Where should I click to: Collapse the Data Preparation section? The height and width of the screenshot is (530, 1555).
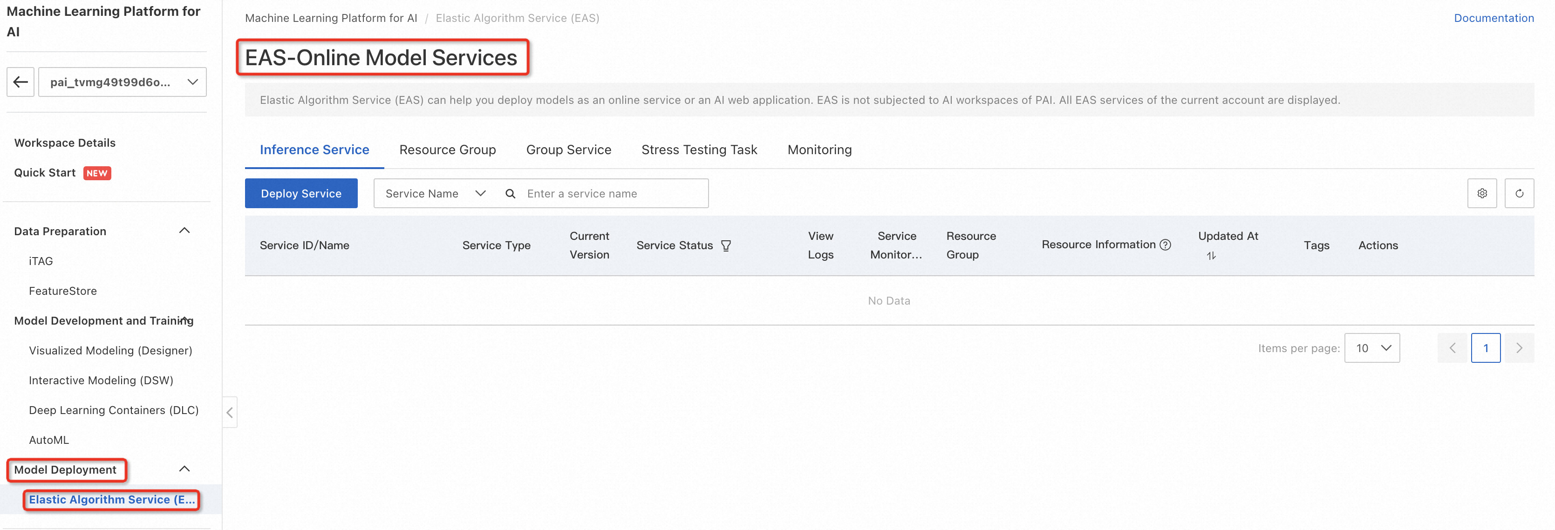[x=185, y=231]
